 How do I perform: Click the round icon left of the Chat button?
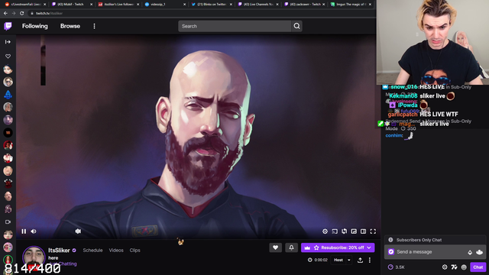[x=464, y=267]
